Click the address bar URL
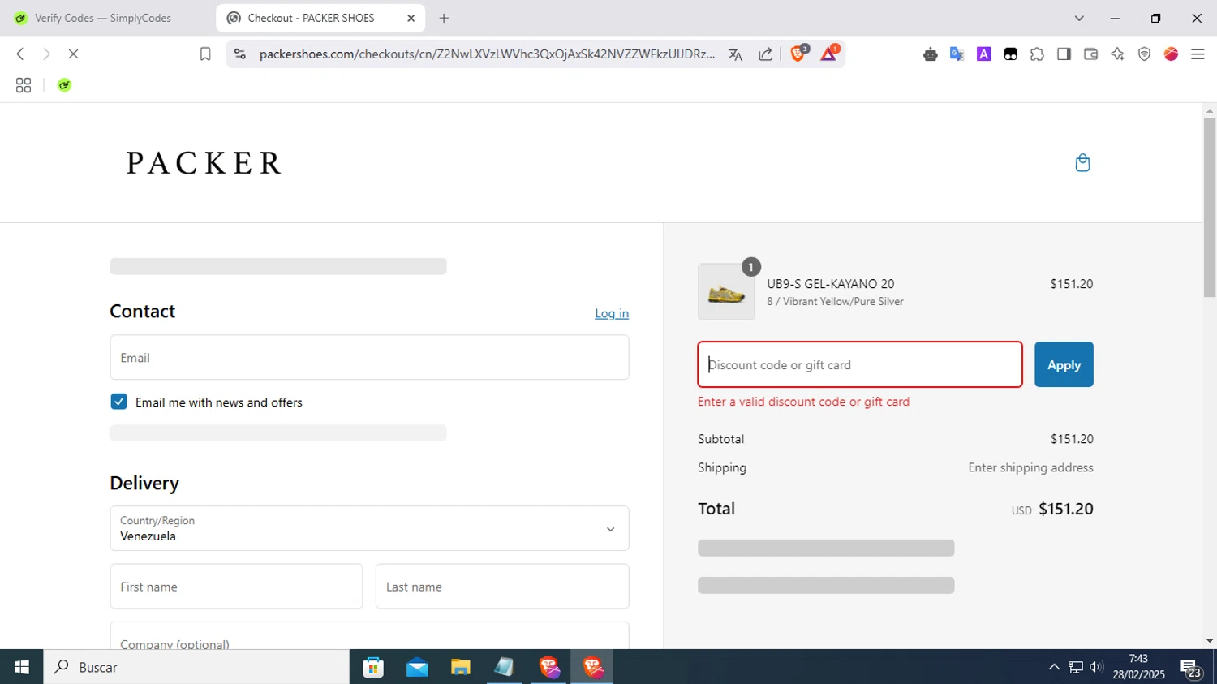The width and height of the screenshot is (1217, 684). point(487,54)
